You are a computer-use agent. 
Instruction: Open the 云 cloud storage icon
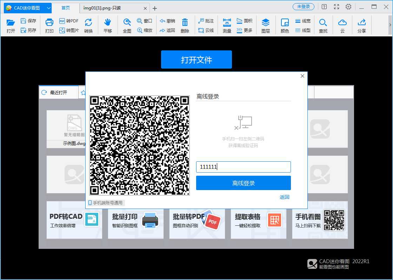click(x=342, y=26)
